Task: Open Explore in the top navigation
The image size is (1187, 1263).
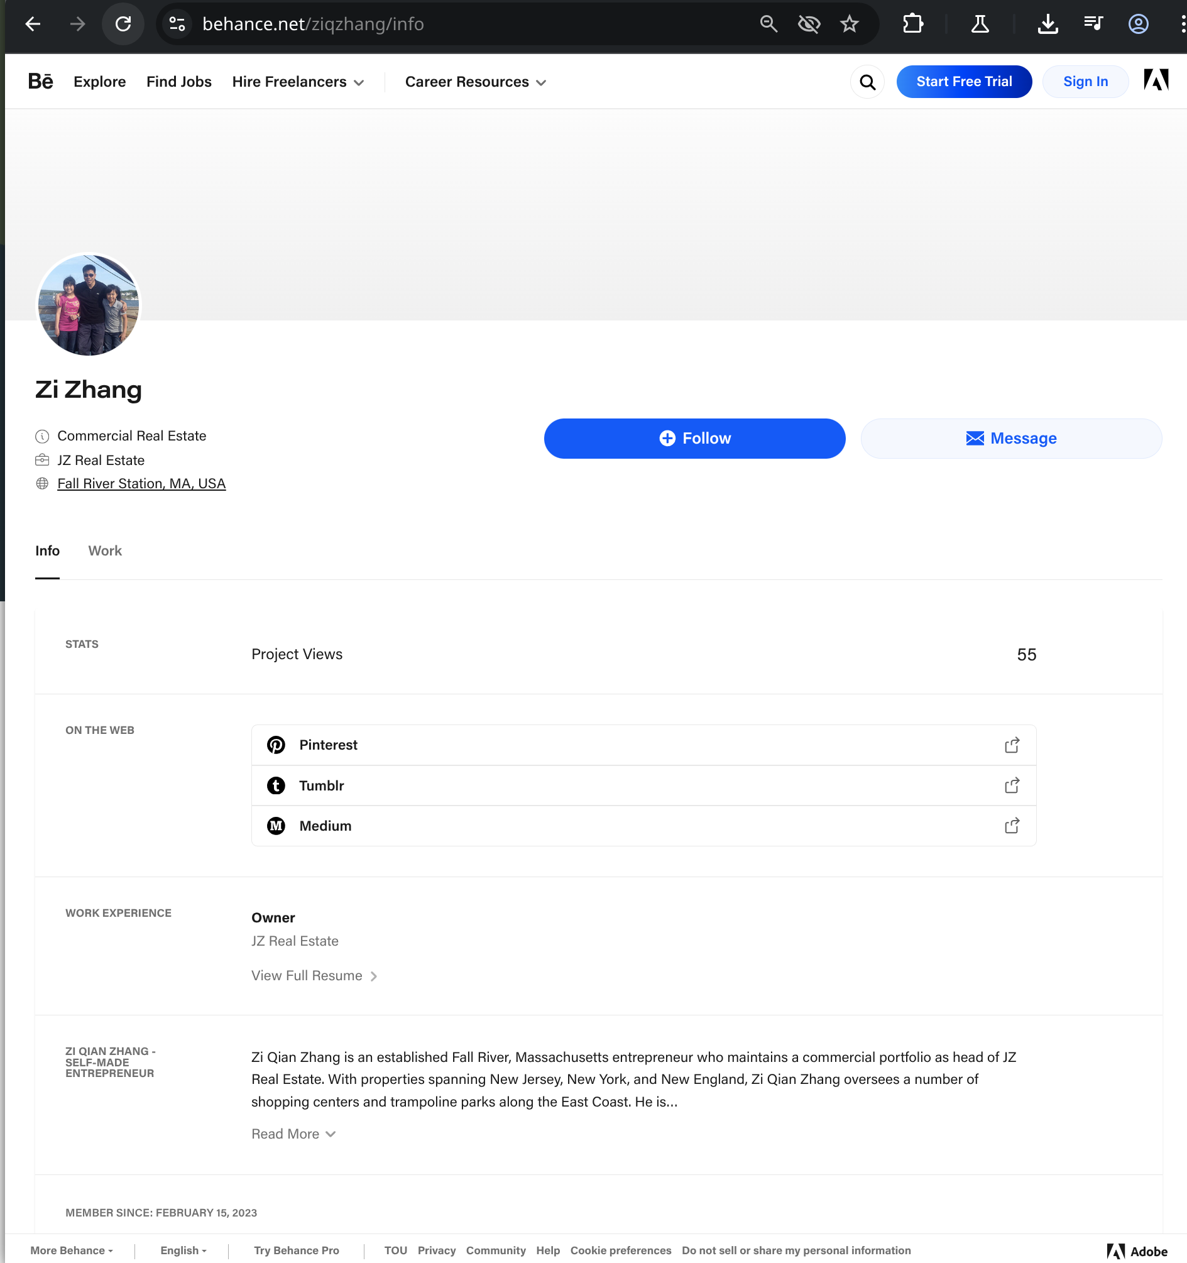Action: (x=100, y=82)
